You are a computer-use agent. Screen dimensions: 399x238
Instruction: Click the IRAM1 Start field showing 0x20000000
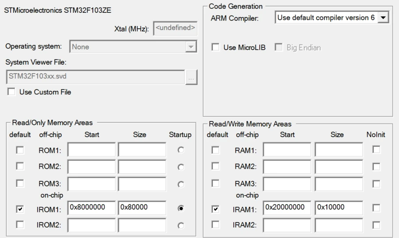(287, 208)
